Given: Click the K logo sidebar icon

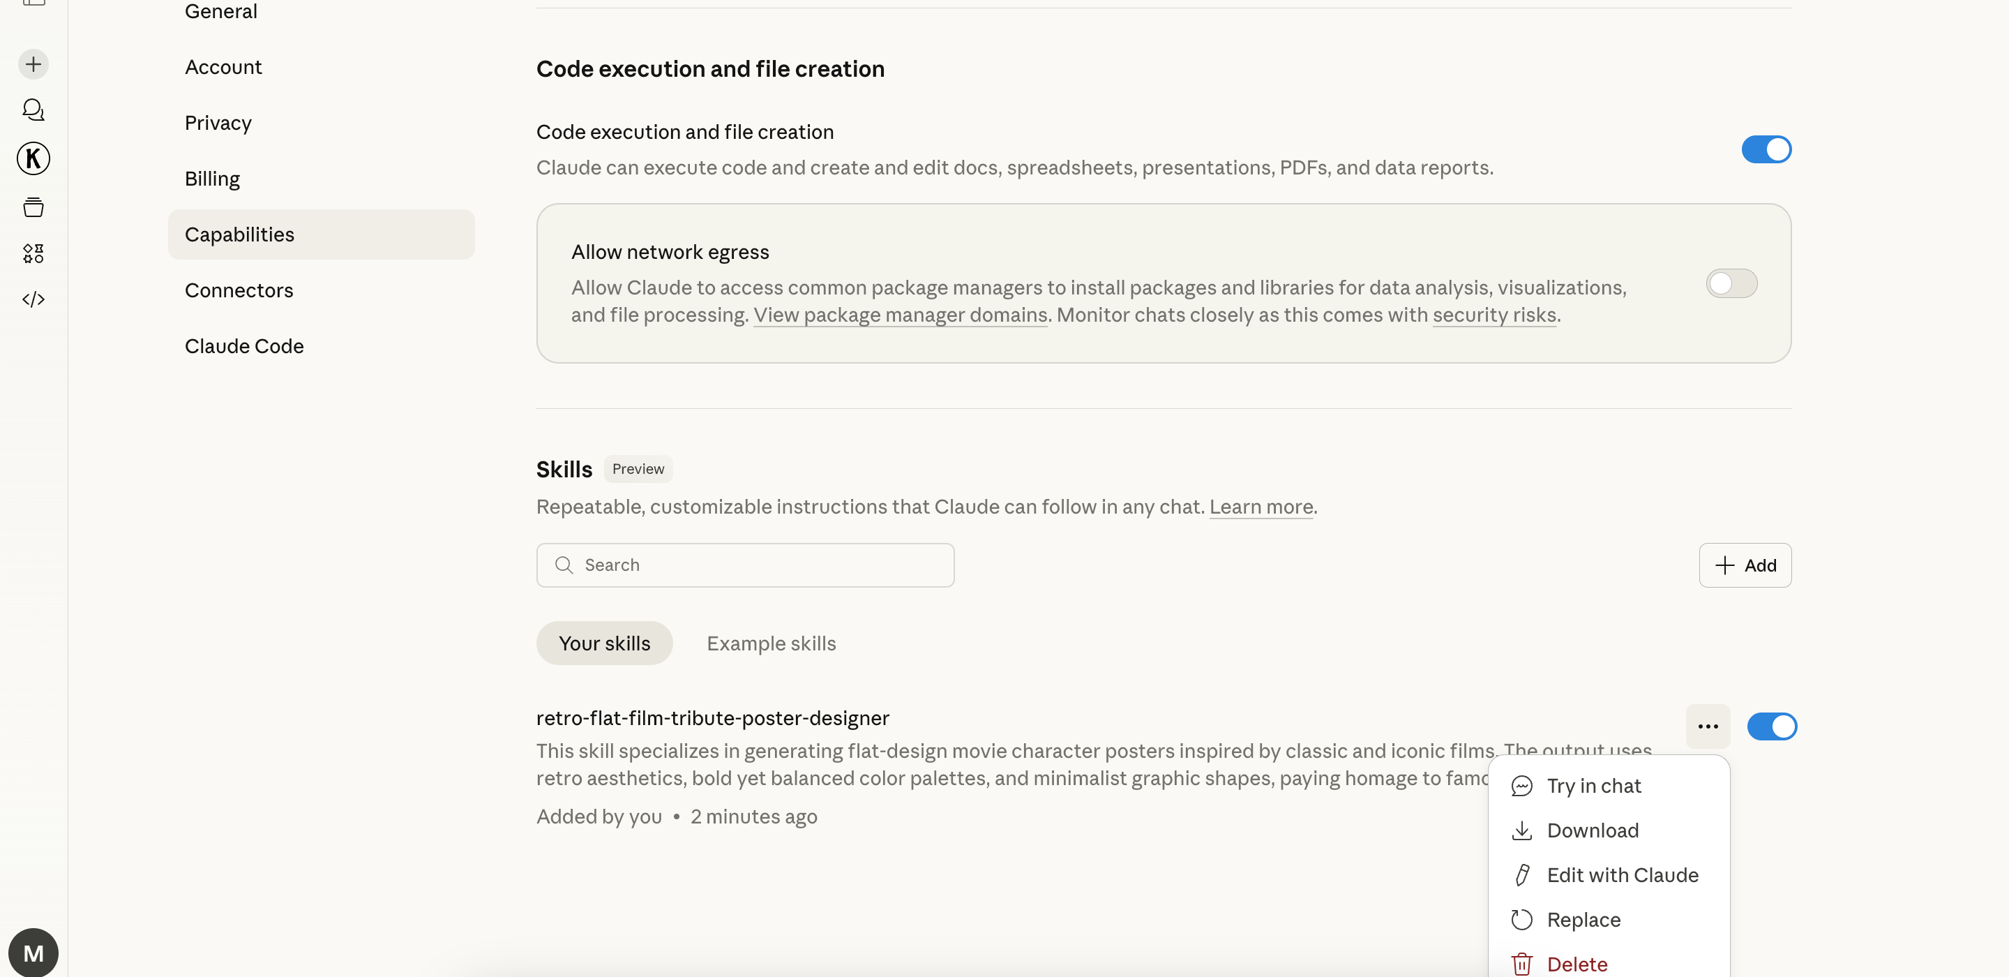Looking at the screenshot, I should (x=33, y=158).
